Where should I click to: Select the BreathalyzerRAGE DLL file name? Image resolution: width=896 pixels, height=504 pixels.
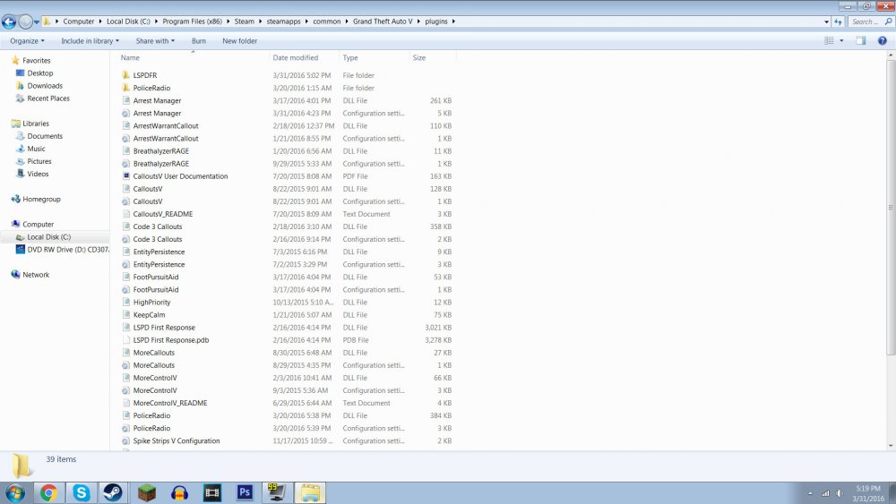coord(160,151)
